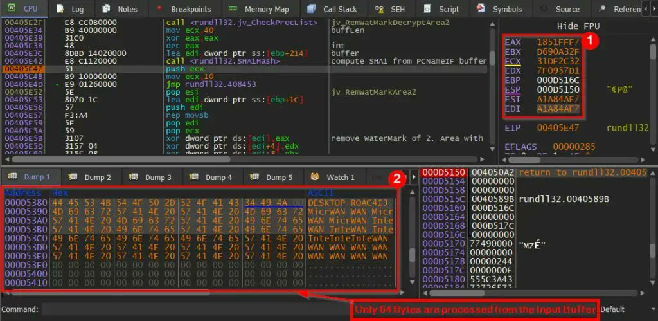Open the Watch 1 tab
658x321 pixels.
pyautogui.click(x=334, y=177)
